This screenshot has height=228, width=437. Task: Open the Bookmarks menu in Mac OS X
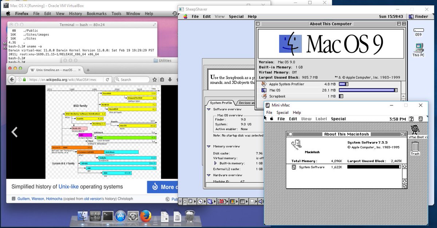[x=97, y=13]
